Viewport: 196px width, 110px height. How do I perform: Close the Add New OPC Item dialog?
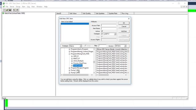[129, 19]
